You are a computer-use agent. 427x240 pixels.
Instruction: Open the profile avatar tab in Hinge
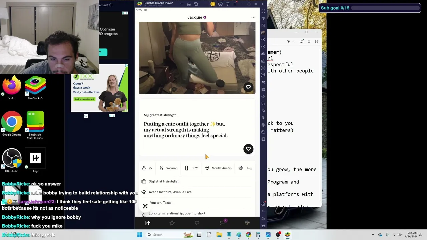pos(247,223)
